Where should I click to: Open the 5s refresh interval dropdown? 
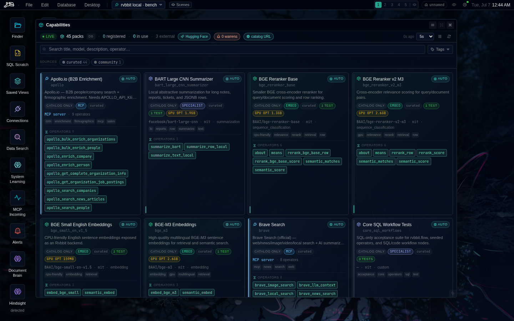425,36
